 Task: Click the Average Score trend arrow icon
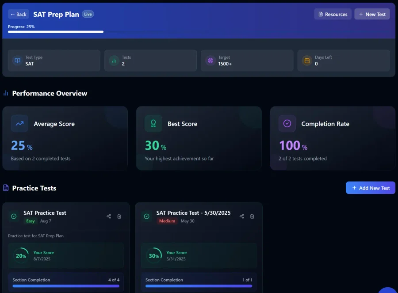pyautogui.click(x=19, y=124)
